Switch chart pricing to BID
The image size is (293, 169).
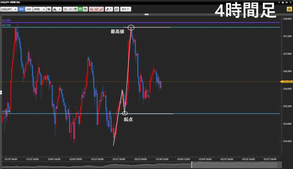point(21,9)
